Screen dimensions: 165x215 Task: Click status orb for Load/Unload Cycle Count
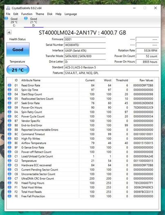tap(9, 156)
